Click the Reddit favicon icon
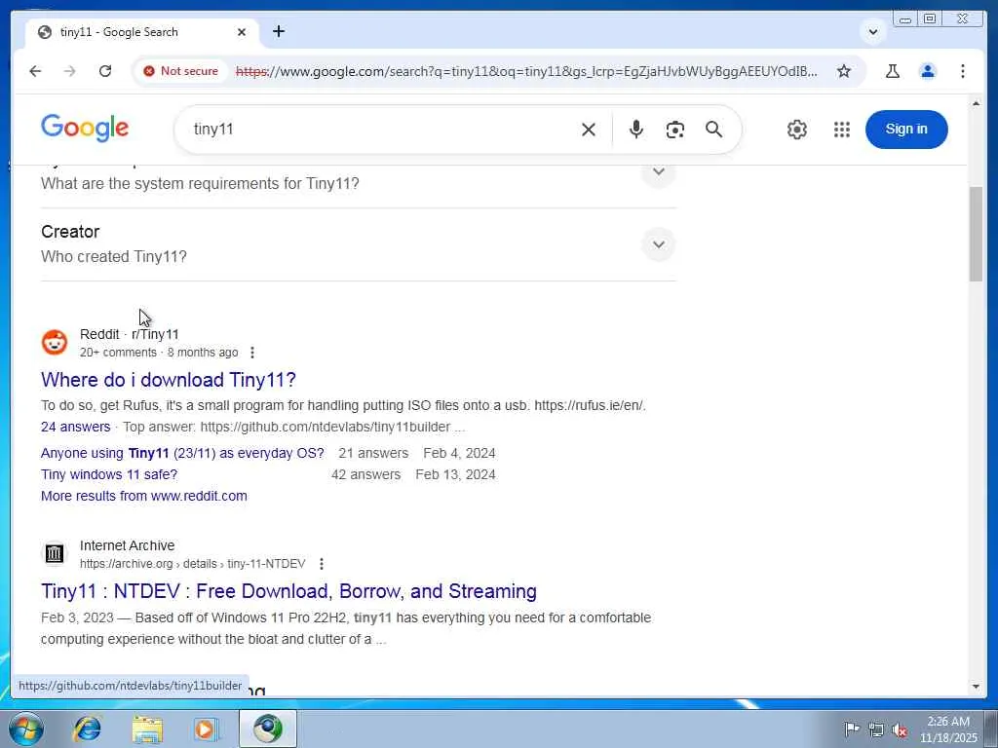Viewport: 998px width, 748px height. tap(55, 342)
